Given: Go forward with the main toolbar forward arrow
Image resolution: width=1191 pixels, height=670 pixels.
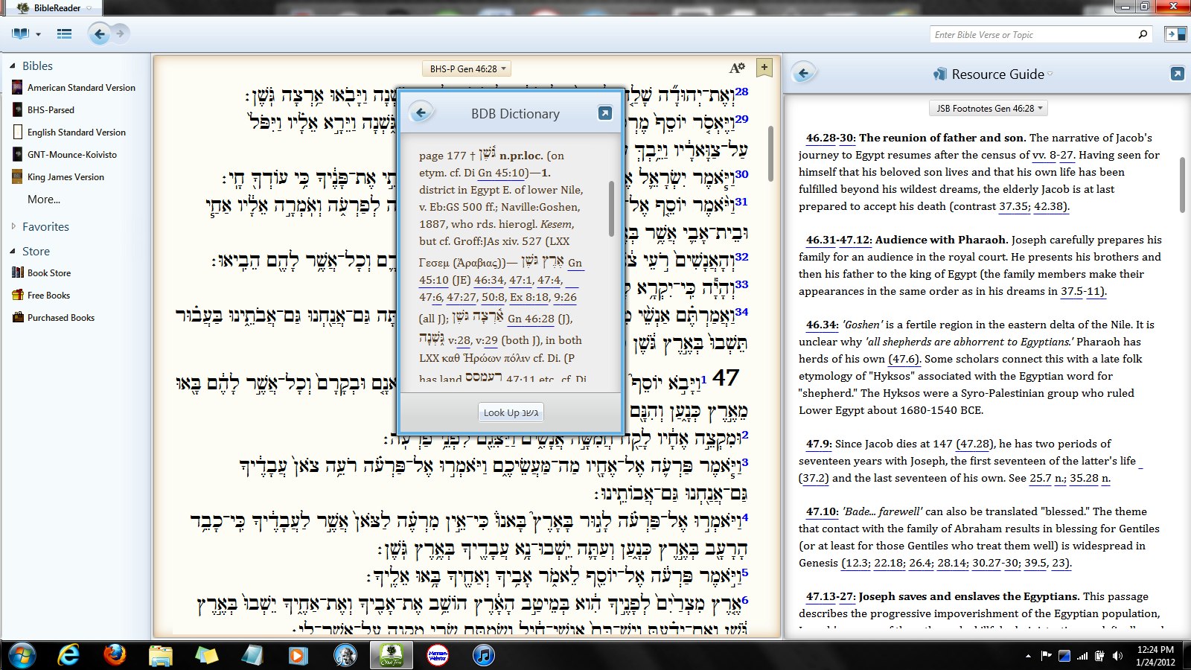Looking at the screenshot, I should 121,33.
